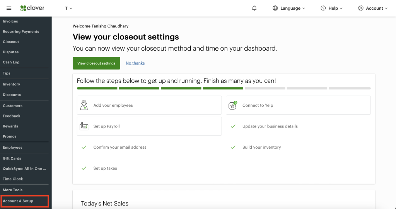Click the Clover logo

click(32, 8)
